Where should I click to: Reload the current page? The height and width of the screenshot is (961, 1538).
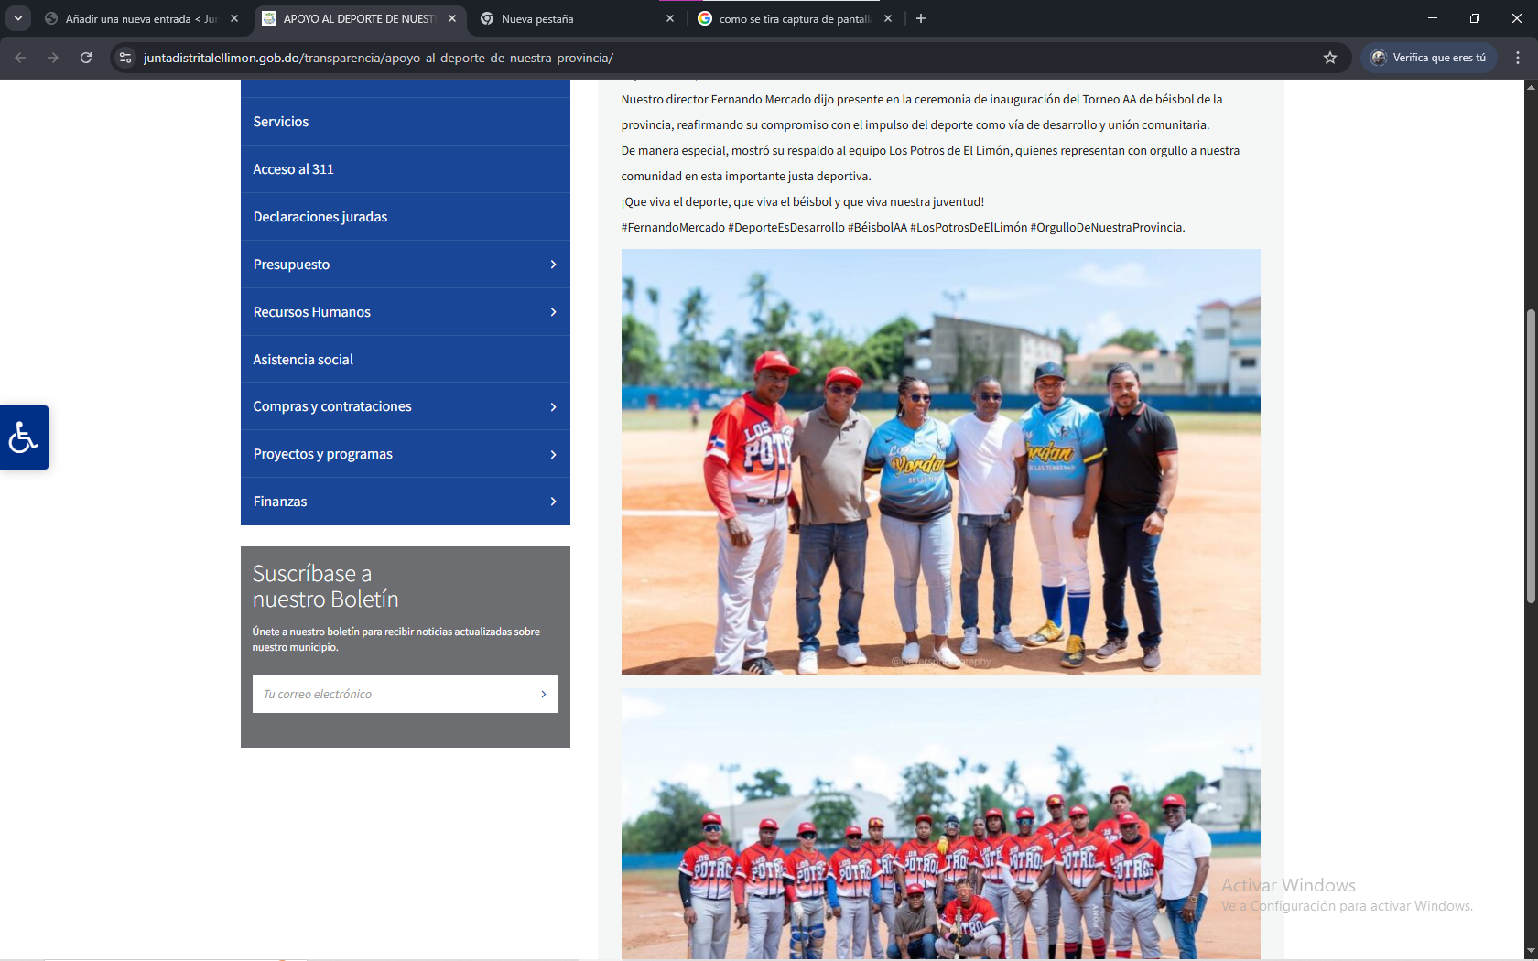[86, 58]
